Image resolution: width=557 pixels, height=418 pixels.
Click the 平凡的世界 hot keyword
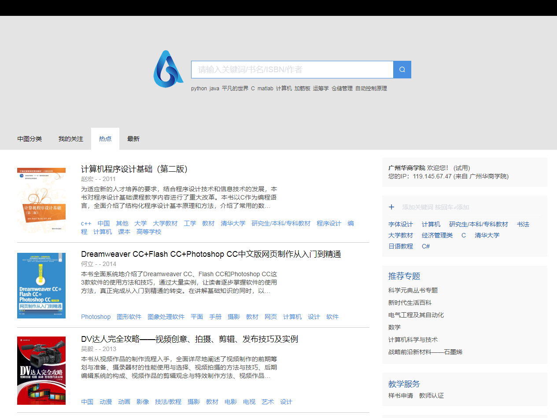pos(235,89)
